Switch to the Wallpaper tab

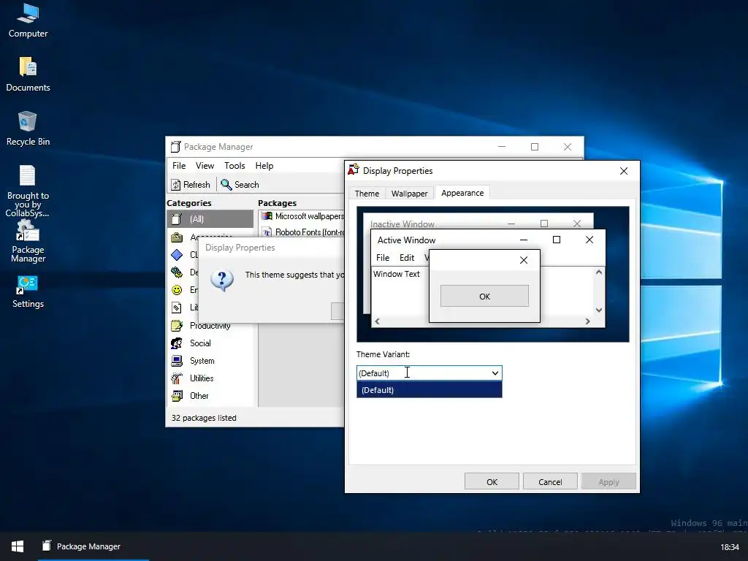[x=409, y=193]
